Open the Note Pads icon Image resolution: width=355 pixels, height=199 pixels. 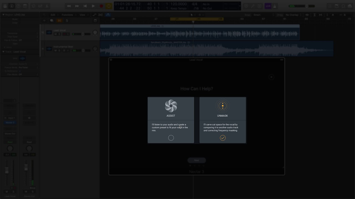pos(336,6)
